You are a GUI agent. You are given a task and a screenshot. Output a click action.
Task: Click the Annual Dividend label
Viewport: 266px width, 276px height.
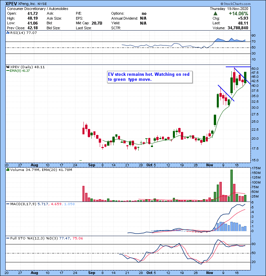click(124, 18)
